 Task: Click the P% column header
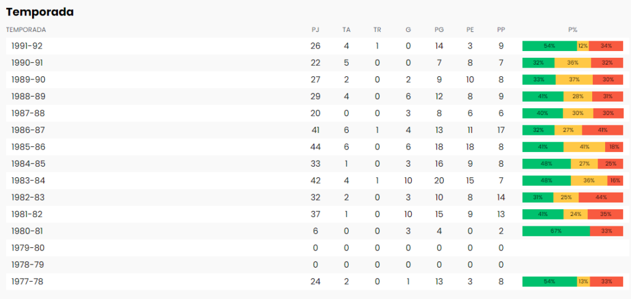click(573, 30)
